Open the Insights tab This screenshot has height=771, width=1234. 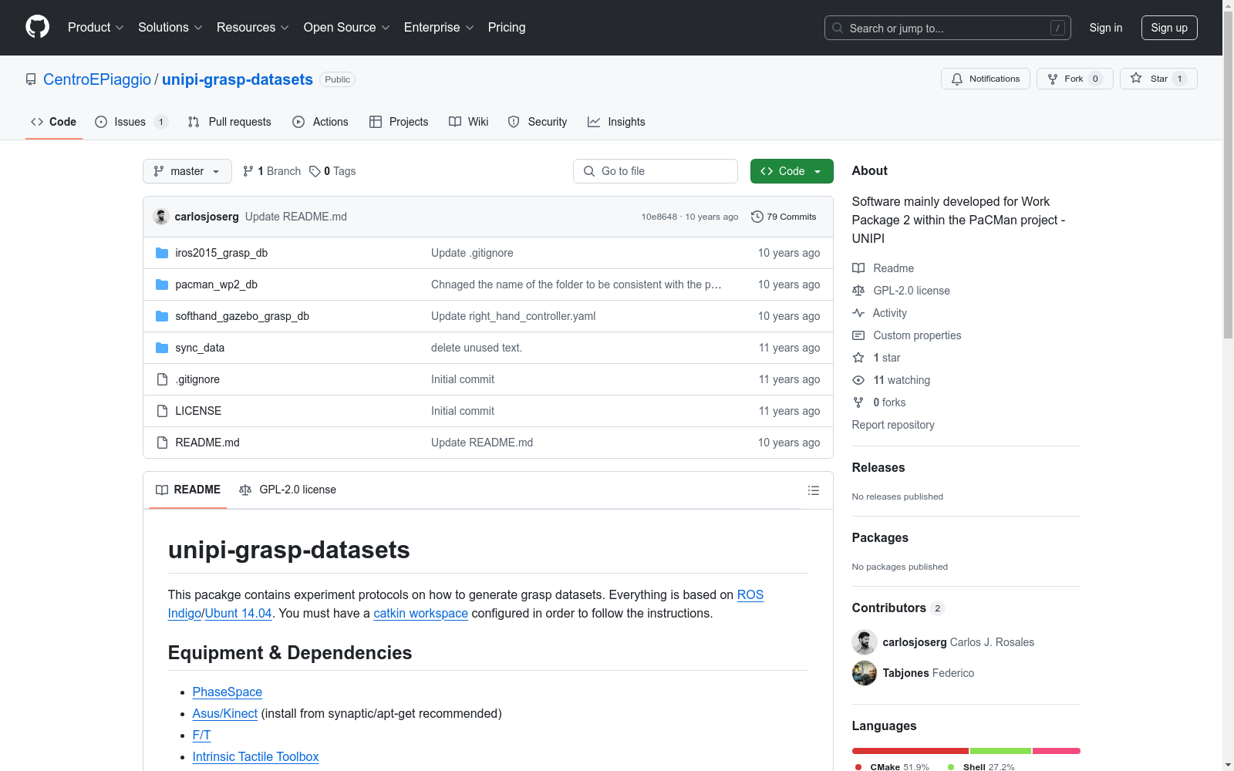coord(616,122)
